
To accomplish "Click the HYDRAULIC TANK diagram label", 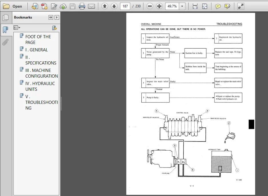I will click(x=214, y=149).
